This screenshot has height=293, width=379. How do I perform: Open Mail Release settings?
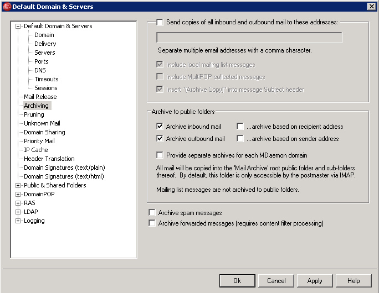pyautogui.click(x=40, y=97)
